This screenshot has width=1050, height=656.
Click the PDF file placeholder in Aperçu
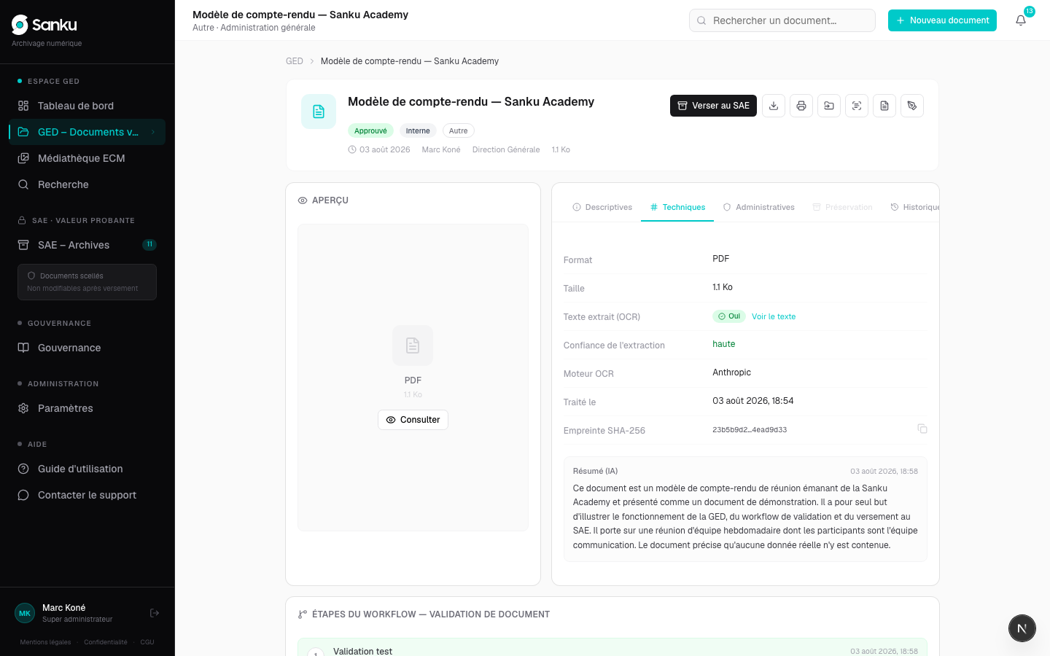click(x=413, y=345)
